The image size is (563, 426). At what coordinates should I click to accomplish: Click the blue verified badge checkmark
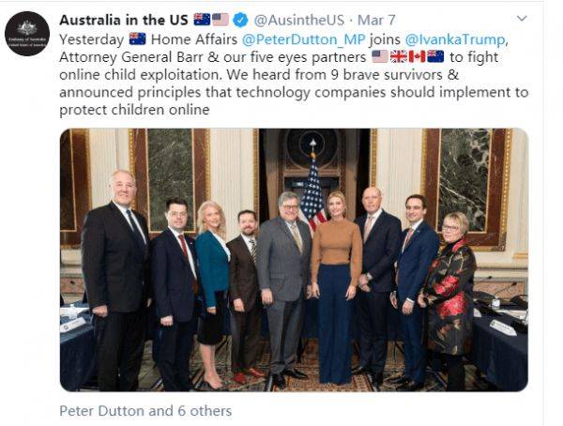240,20
